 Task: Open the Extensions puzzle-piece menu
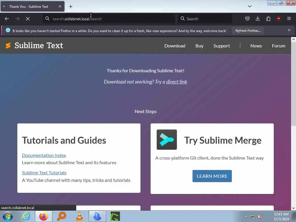point(268,18)
